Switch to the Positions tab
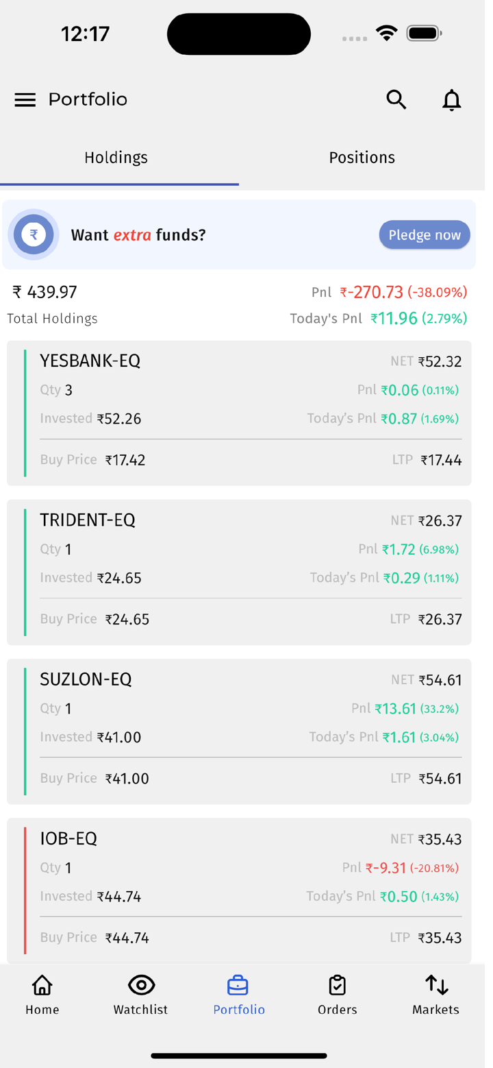This screenshot has height=1068, width=493. [362, 158]
